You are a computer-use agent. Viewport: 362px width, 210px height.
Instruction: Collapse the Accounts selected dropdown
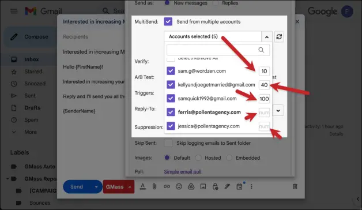click(267, 37)
